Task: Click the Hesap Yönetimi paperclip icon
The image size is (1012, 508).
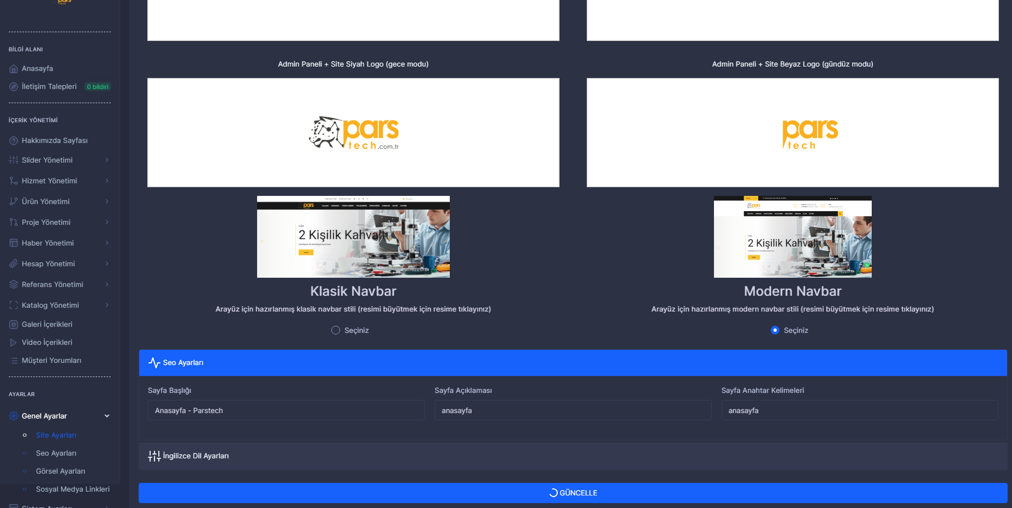Action: click(x=14, y=264)
